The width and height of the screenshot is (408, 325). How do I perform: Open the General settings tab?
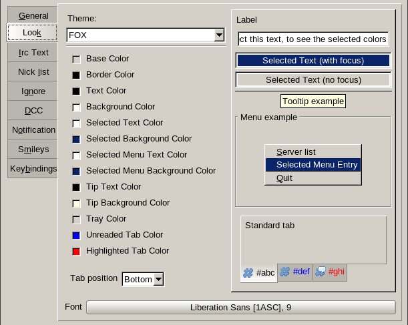tap(33, 15)
